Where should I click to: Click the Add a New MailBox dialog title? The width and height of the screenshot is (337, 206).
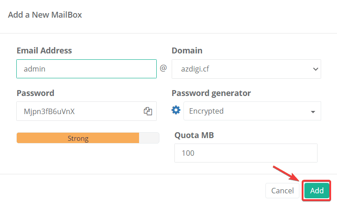pyautogui.click(x=45, y=14)
